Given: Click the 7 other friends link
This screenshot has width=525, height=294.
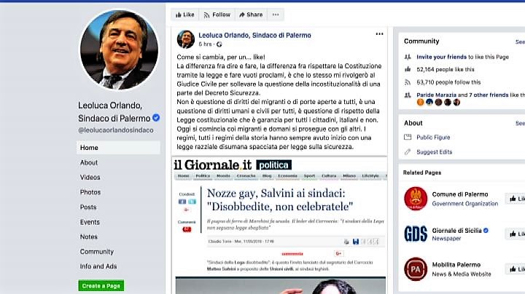Looking at the screenshot, I should click(489, 95).
